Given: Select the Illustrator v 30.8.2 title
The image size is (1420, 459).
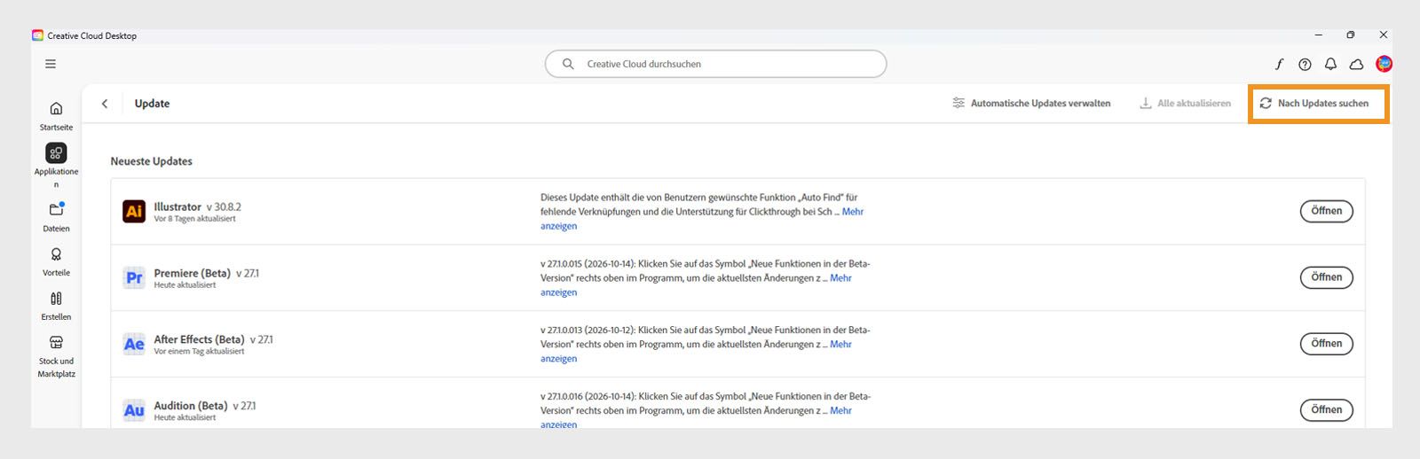Looking at the screenshot, I should [197, 206].
